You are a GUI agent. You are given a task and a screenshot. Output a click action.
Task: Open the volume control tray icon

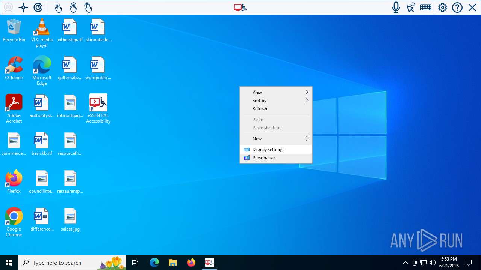click(433, 262)
